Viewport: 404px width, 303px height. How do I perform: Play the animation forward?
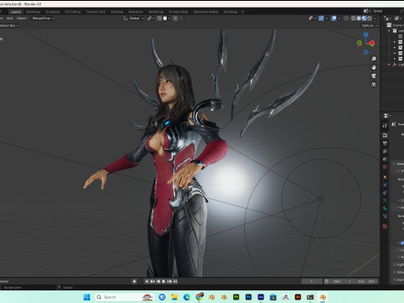pyautogui.click(x=164, y=281)
